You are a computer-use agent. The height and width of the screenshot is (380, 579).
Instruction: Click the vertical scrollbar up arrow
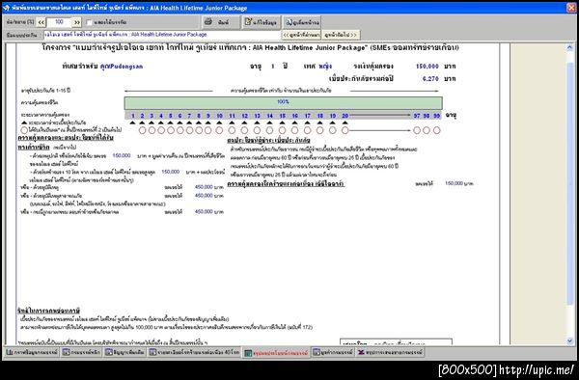pos(569,48)
